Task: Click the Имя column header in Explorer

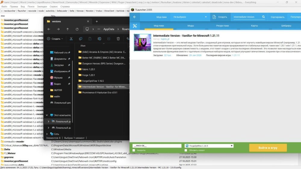Action: [x=83, y=46]
